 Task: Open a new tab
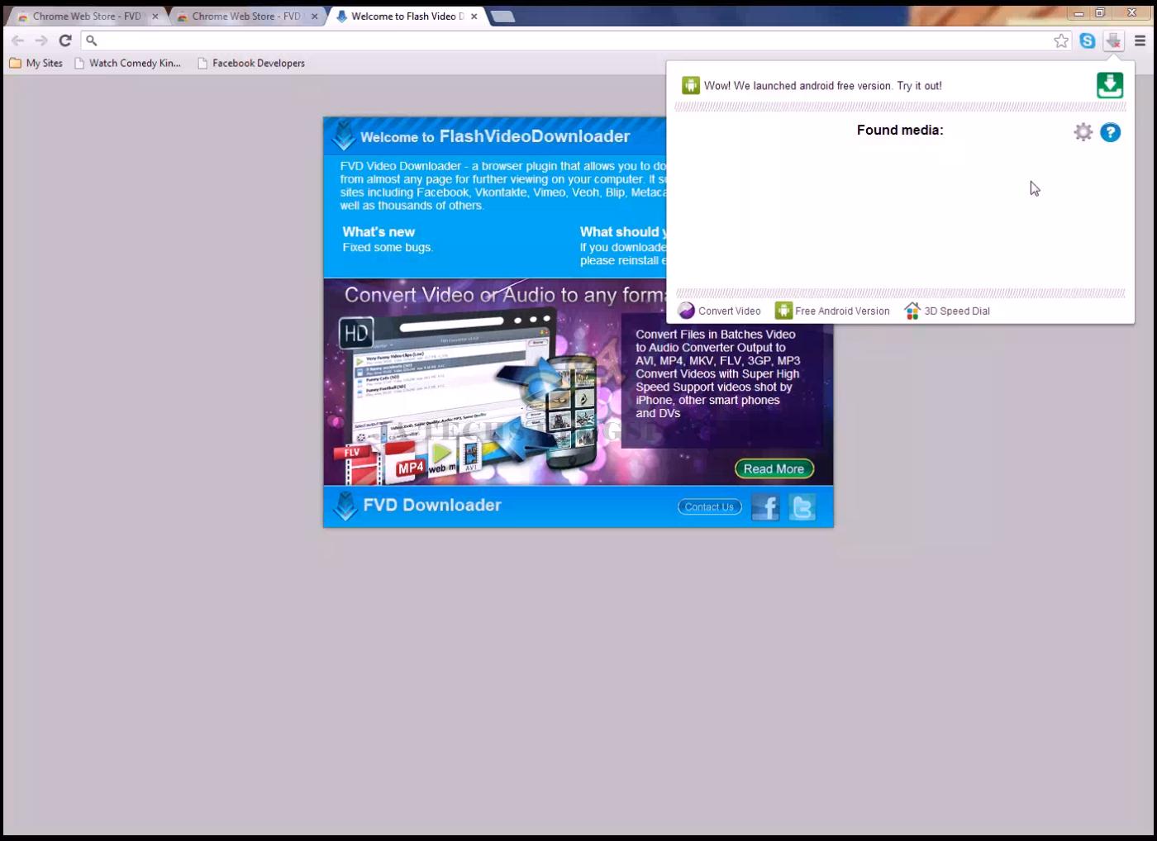point(502,17)
